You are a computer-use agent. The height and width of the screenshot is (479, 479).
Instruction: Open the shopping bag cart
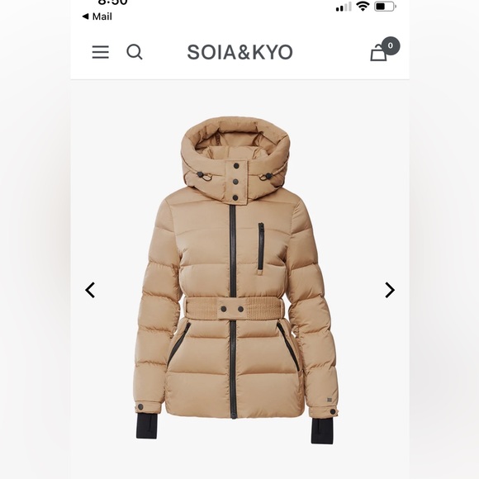pyautogui.click(x=378, y=53)
